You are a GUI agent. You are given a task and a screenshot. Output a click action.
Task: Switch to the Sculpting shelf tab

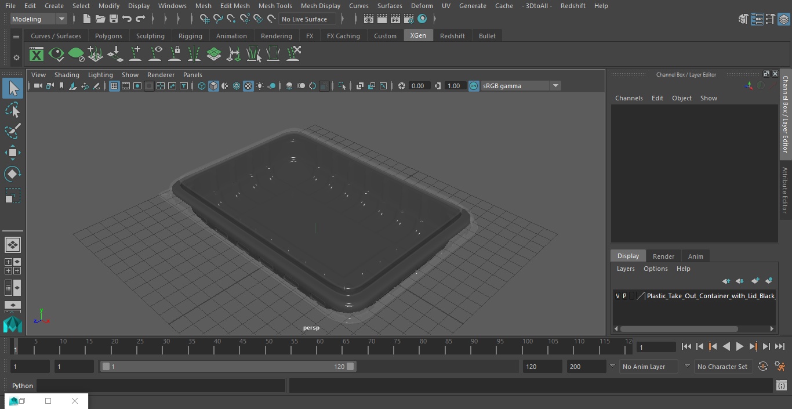[150, 36]
